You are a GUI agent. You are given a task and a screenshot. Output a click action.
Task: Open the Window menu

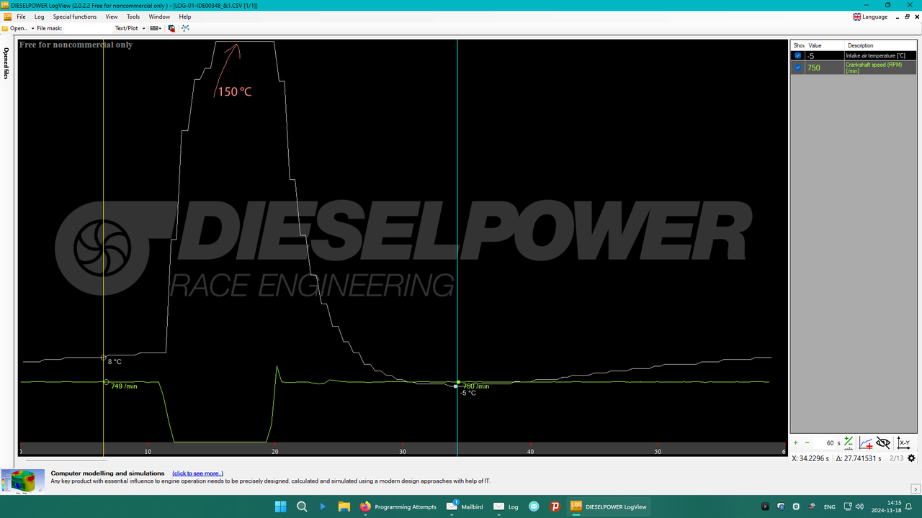pos(159,17)
